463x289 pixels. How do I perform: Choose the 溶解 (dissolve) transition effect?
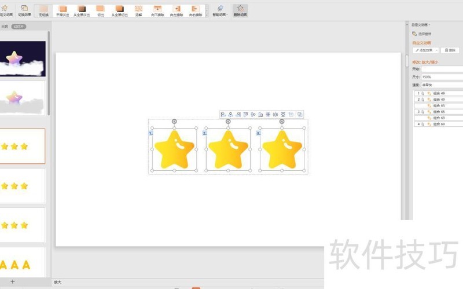tap(138, 10)
